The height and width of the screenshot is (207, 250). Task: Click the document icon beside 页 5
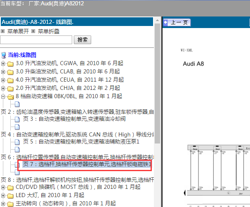[x=17, y=142]
